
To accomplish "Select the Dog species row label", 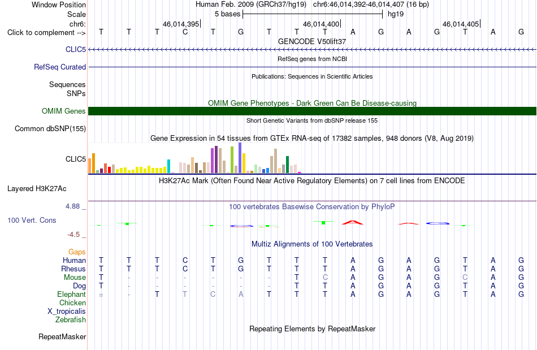I will click(79, 286).
